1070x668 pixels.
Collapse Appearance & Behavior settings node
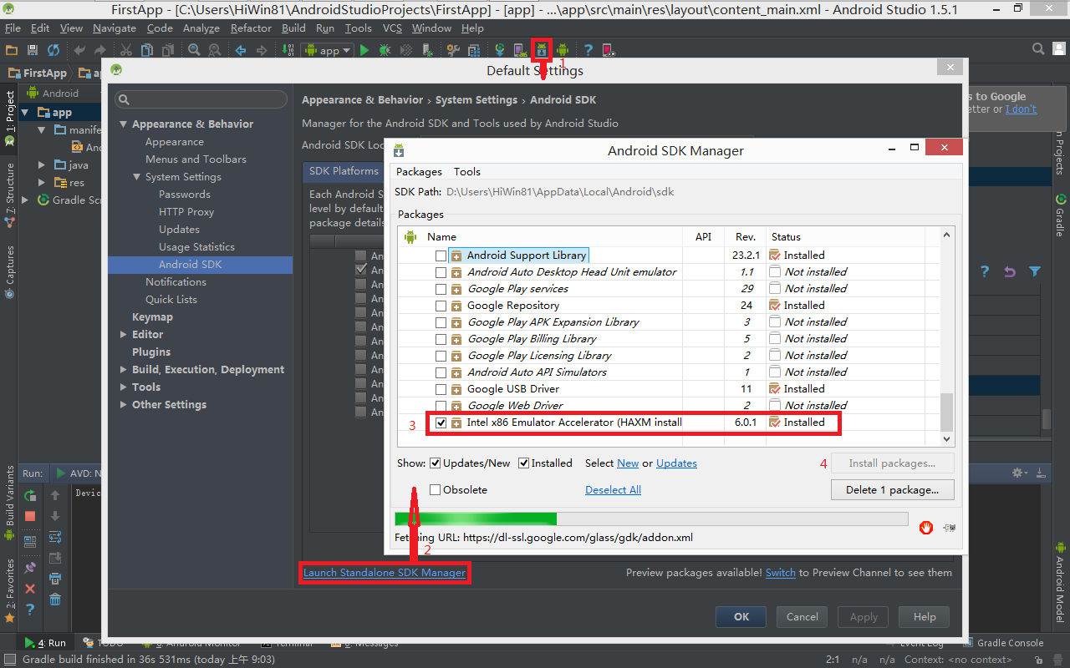tap(124, 124)
